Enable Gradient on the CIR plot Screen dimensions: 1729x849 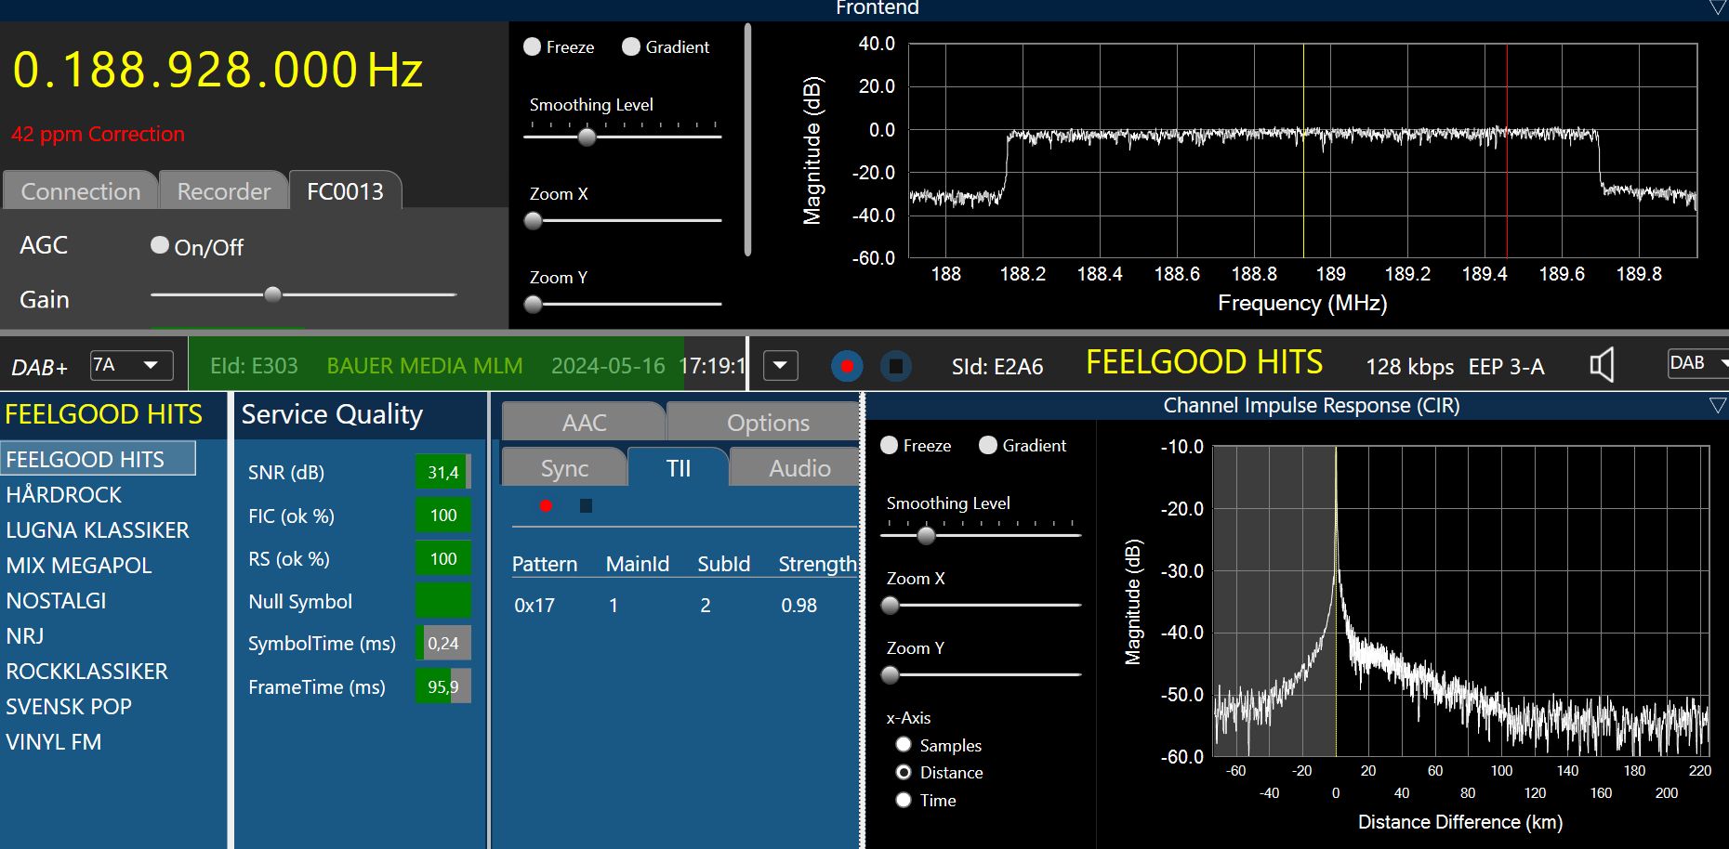point(988,446)
